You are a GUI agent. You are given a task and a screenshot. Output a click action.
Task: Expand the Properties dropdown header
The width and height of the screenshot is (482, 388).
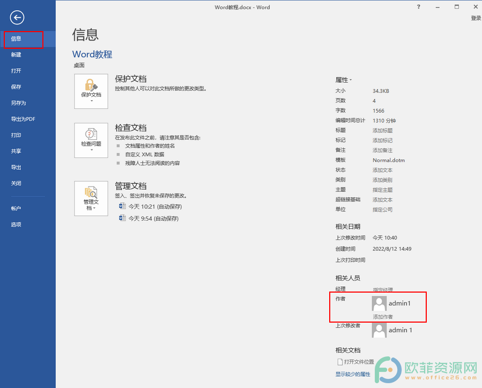(343, 80)
